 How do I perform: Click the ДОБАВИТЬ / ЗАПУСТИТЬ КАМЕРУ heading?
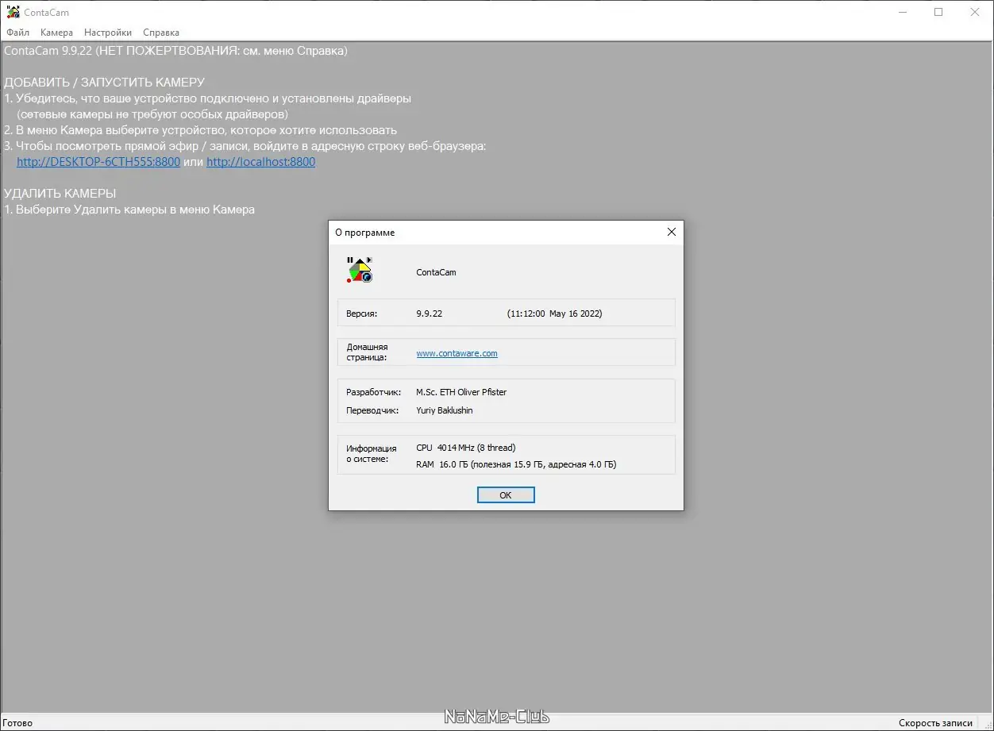coord(104,83)
